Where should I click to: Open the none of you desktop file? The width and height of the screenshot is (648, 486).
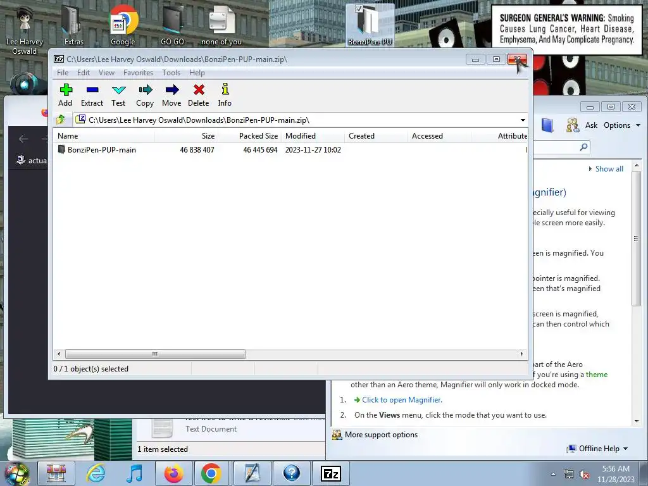(221, 25)
